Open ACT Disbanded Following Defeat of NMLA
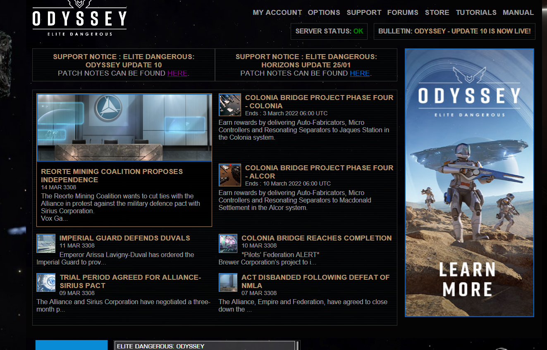 pyautogui.click(x=315, y=281)
